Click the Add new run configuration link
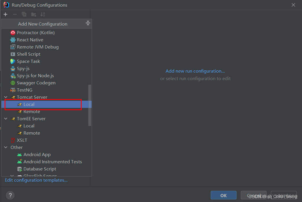Viewport: 302px width, 202px height. 195,71
